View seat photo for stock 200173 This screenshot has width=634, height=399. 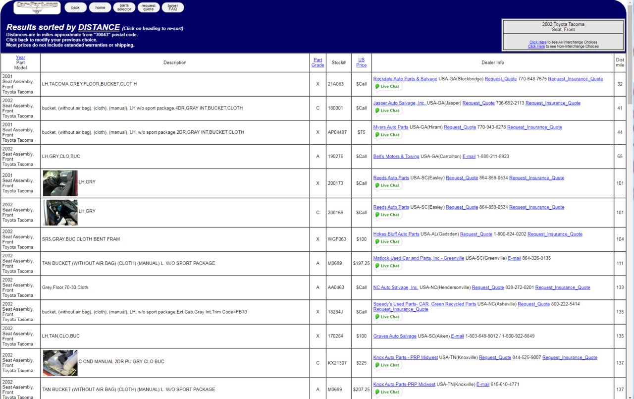60,183
